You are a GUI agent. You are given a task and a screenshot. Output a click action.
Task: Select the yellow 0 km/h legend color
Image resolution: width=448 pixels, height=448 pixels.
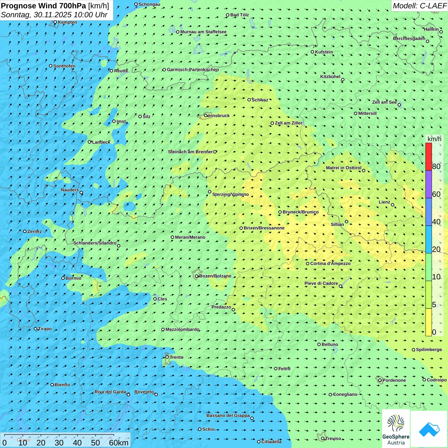[x=428, y=322]
